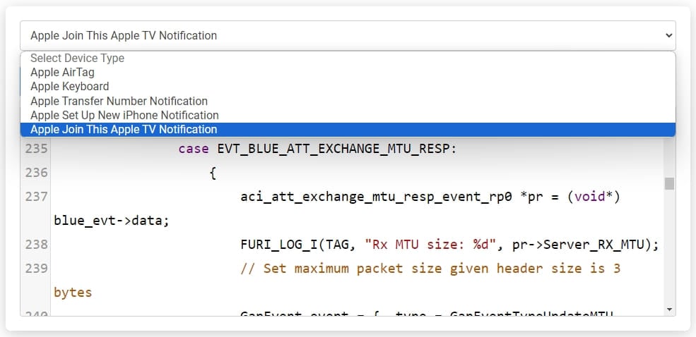696x337 pixels.
Task: Click line number 235 in the gutter
Action: pos(36,149)
